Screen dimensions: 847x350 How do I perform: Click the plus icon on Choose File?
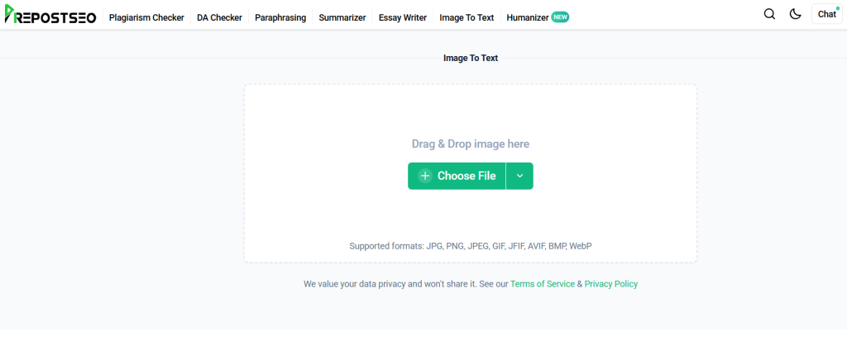pyautogui.click(x=425, y=176)
